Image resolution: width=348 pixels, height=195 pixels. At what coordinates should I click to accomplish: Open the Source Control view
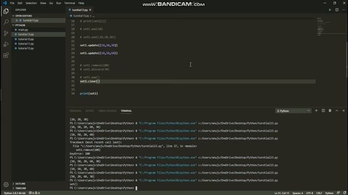(6, 33)
